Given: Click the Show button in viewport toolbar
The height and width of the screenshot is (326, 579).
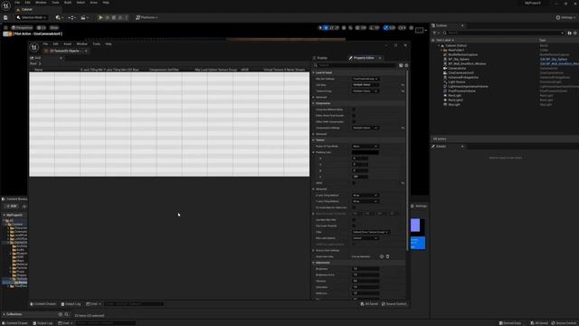Looking at the screenshot, I should click(54, 28).
